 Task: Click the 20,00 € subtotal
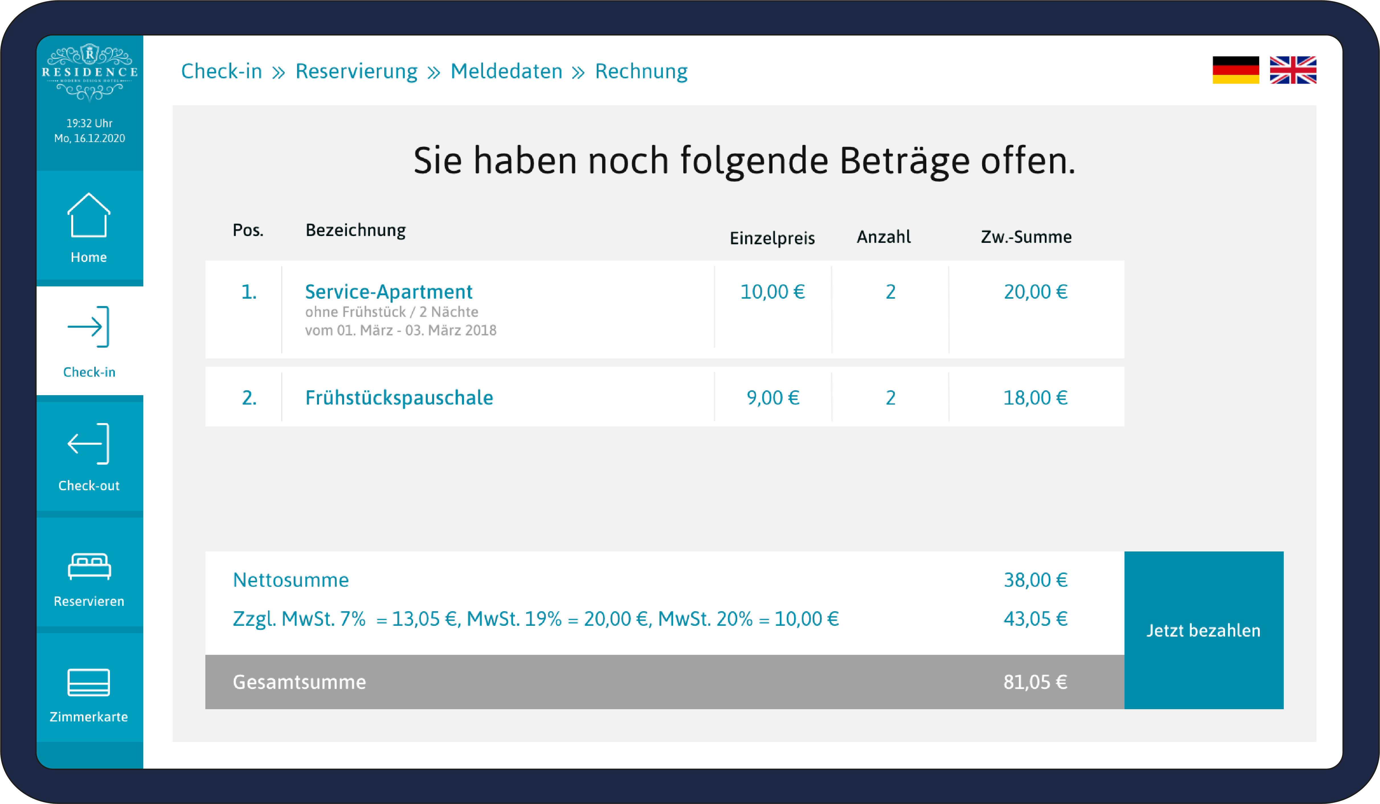pos(1036,292)
